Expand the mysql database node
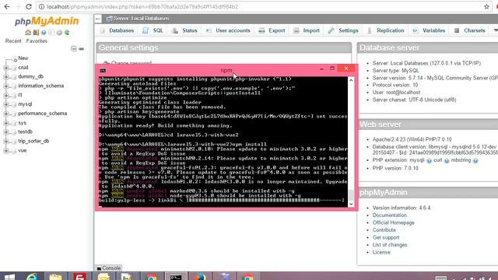 tap(6, 104)
